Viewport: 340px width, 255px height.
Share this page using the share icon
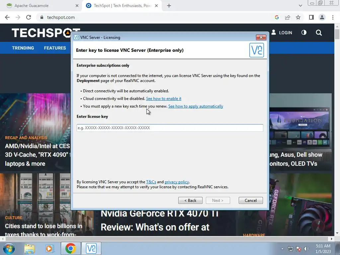288,17
